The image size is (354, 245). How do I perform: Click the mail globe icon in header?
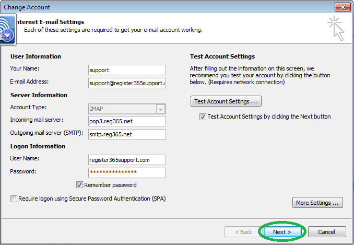click(8, 29)
